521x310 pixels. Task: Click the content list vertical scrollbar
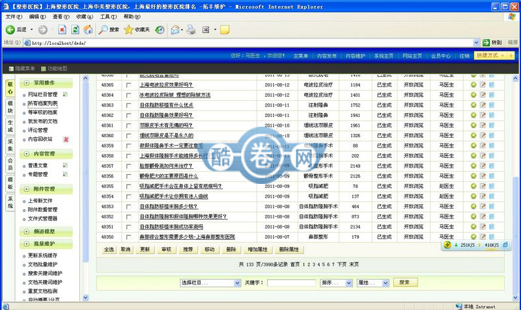tap(515, 188)
